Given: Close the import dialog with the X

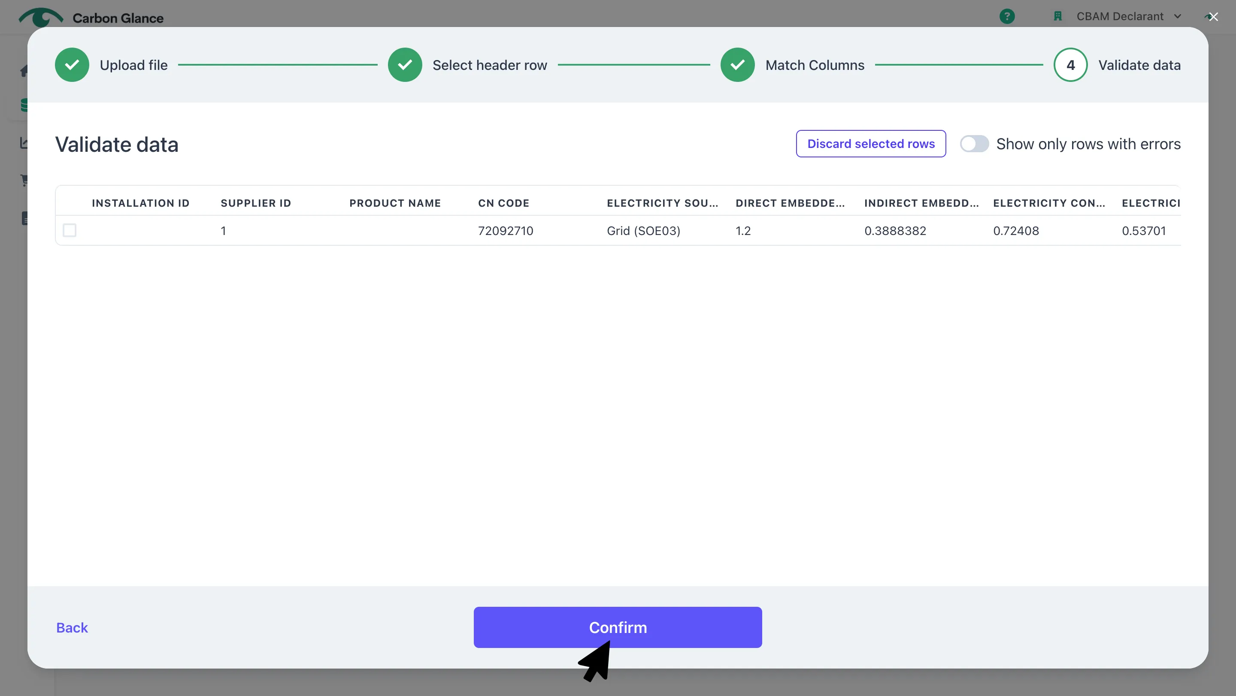Looking at the screenshot, I should pos(1213,17).
